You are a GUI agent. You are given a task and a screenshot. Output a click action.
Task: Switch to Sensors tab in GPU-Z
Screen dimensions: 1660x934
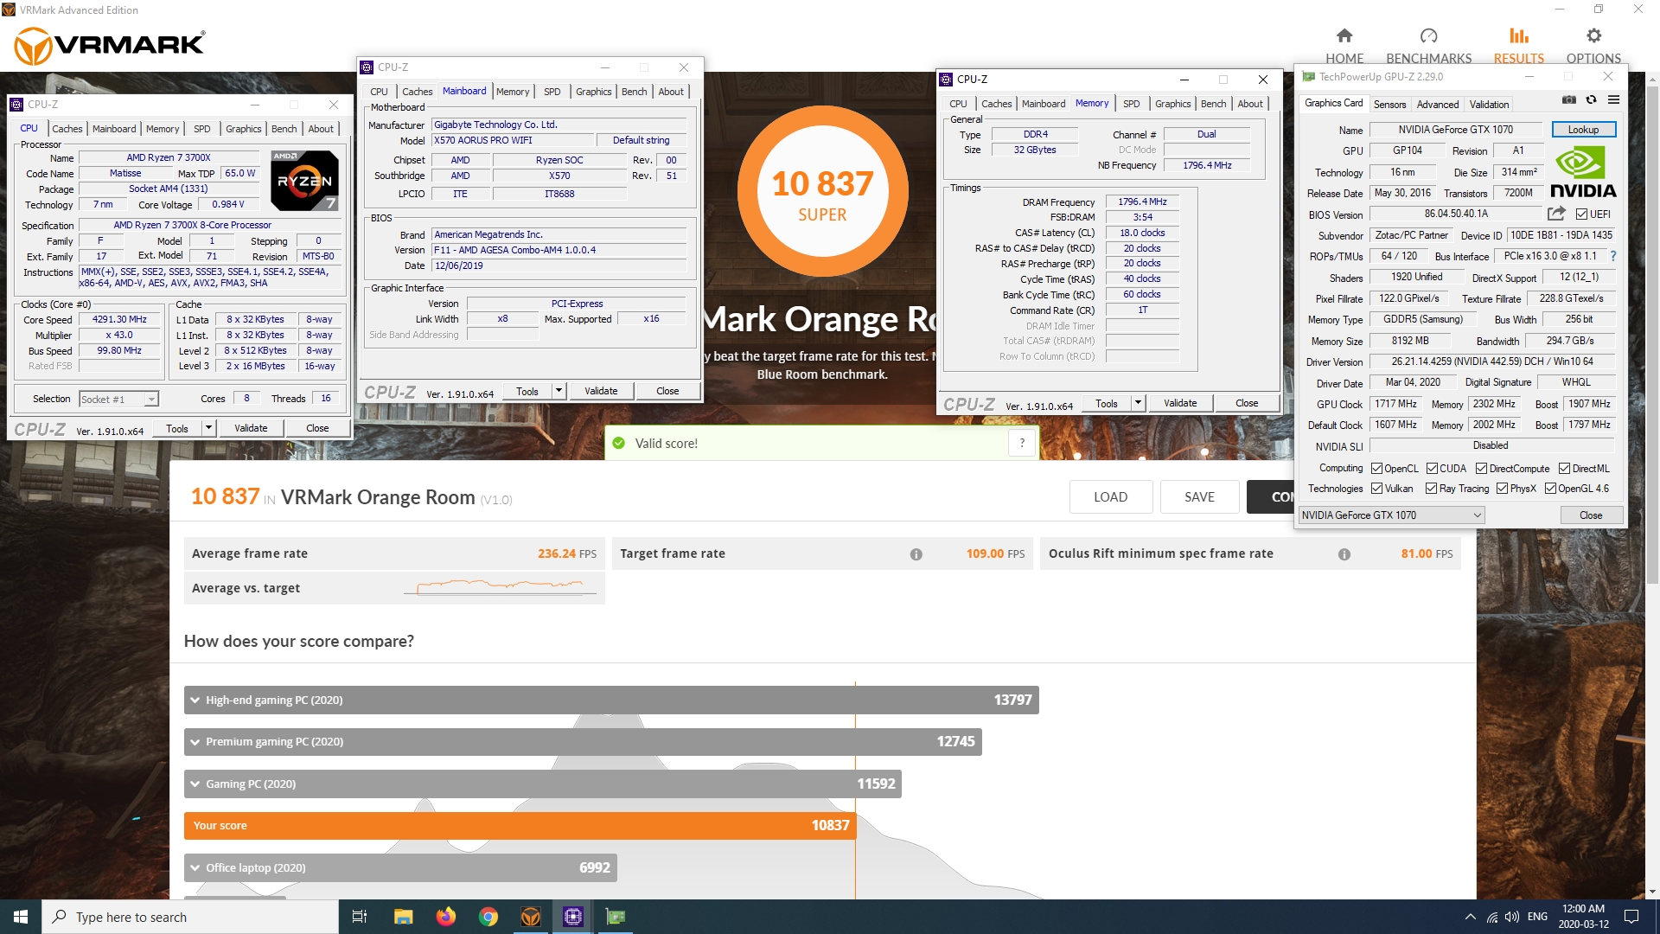[1389, 105]
